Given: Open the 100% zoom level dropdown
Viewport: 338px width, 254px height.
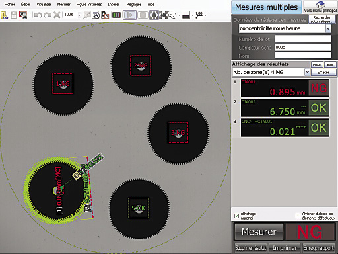Looking at the screenshot, I should point(79,15).
